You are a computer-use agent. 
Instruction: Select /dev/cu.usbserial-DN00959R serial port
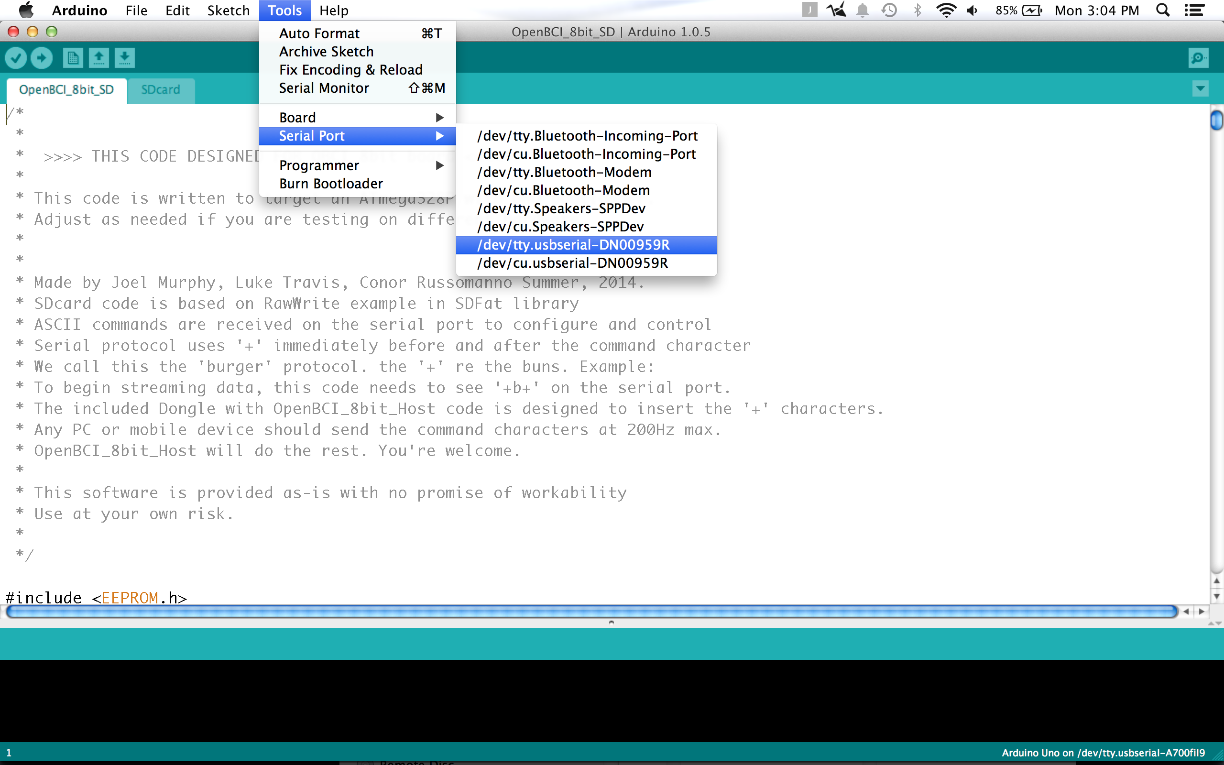(572, 263)
